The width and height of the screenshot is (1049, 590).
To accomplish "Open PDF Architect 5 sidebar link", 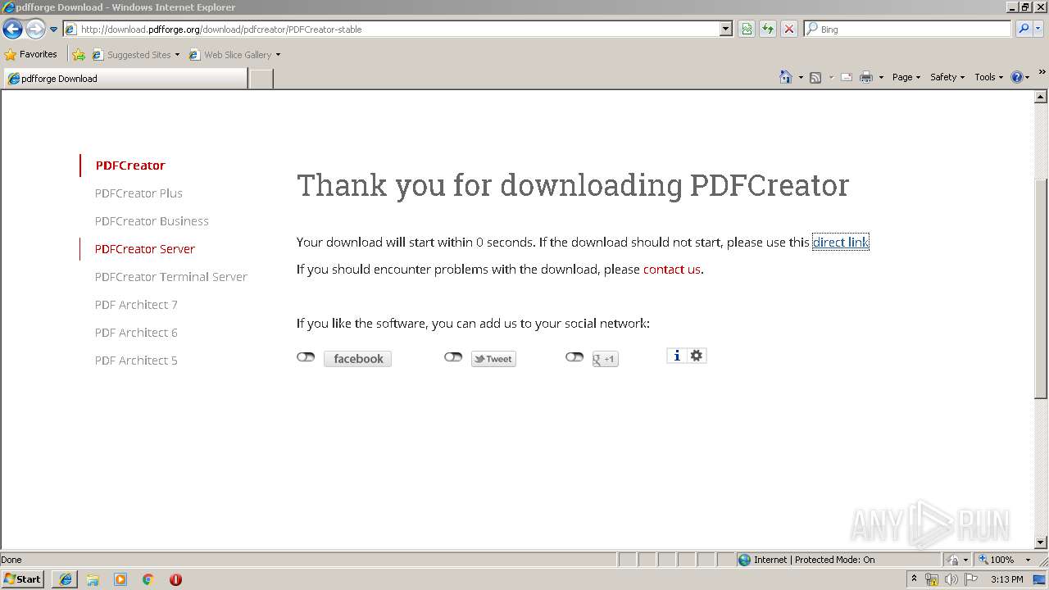I will click(136, 361).
